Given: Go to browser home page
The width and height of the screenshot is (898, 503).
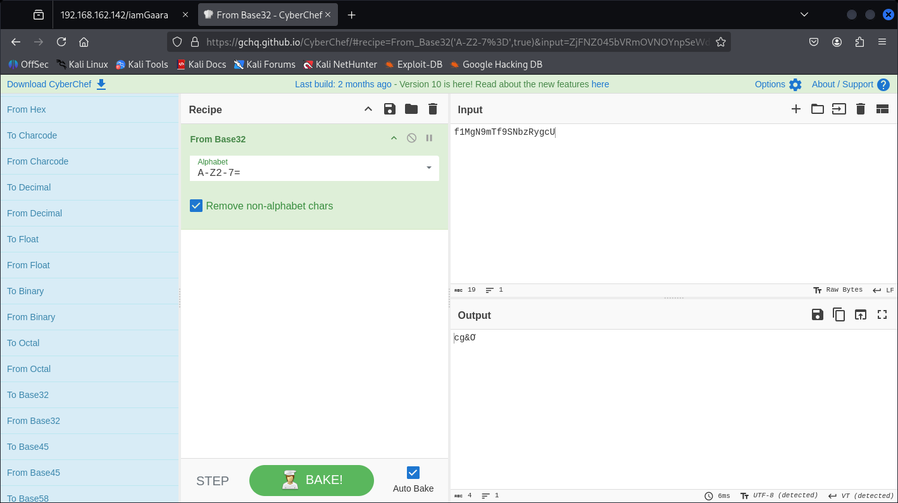Looking at the screenshot, I should click(x=84, y=42).
